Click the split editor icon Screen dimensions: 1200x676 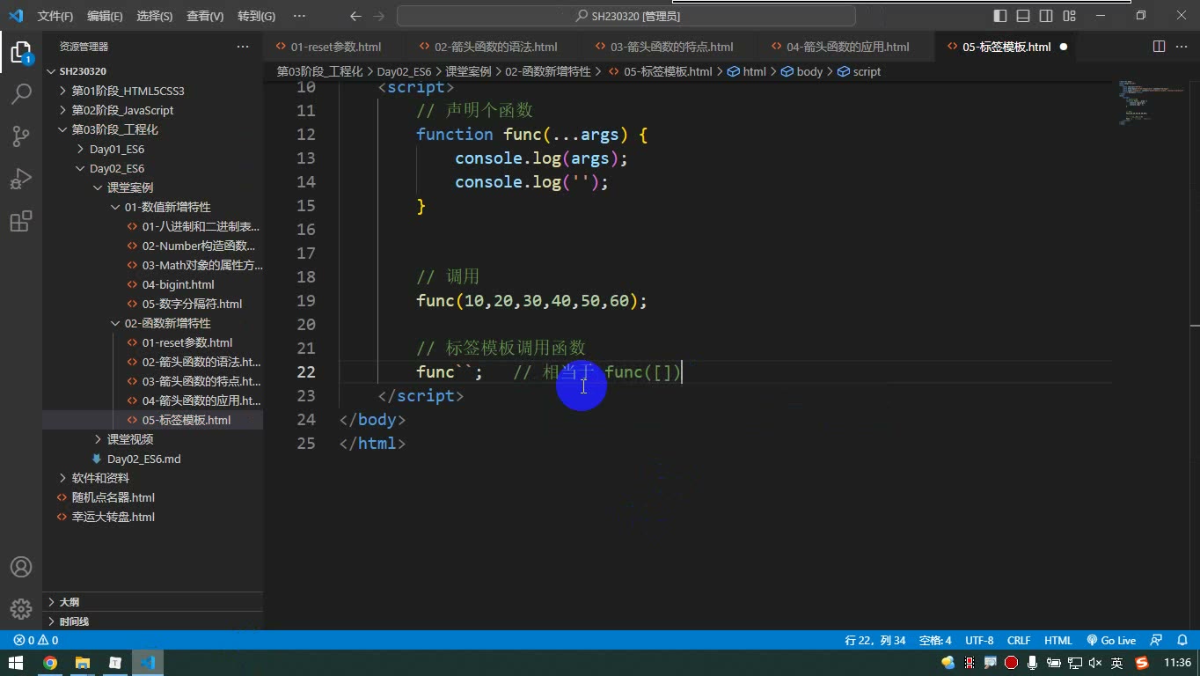1159,47
